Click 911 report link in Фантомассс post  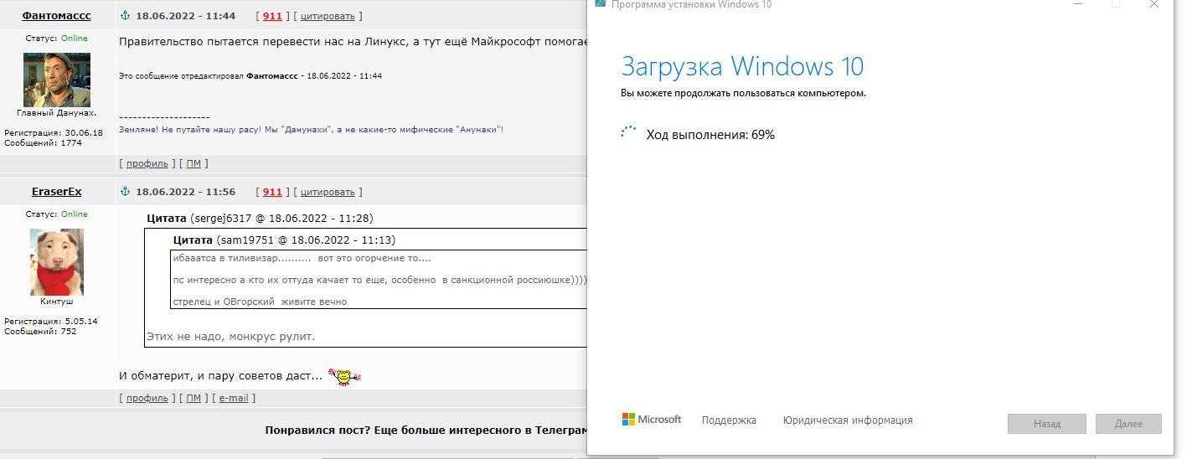click(x=272, y=16)
